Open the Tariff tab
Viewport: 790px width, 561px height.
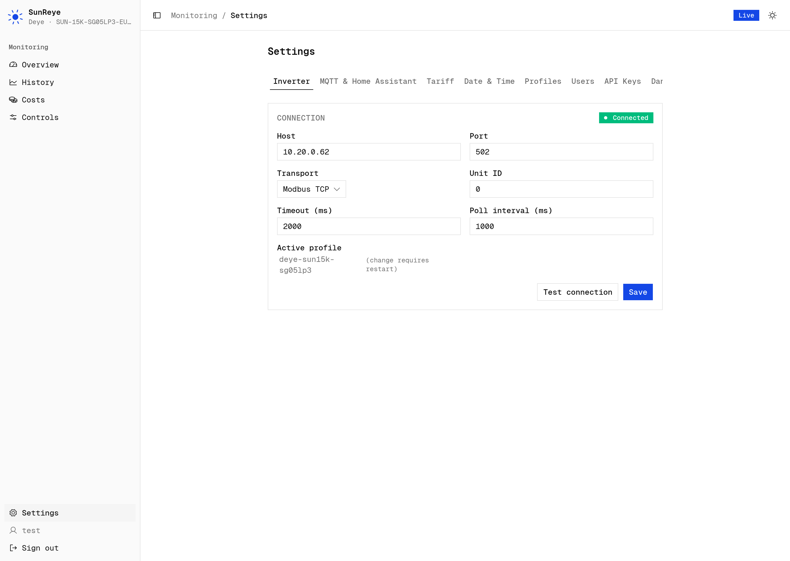(440, 82)
